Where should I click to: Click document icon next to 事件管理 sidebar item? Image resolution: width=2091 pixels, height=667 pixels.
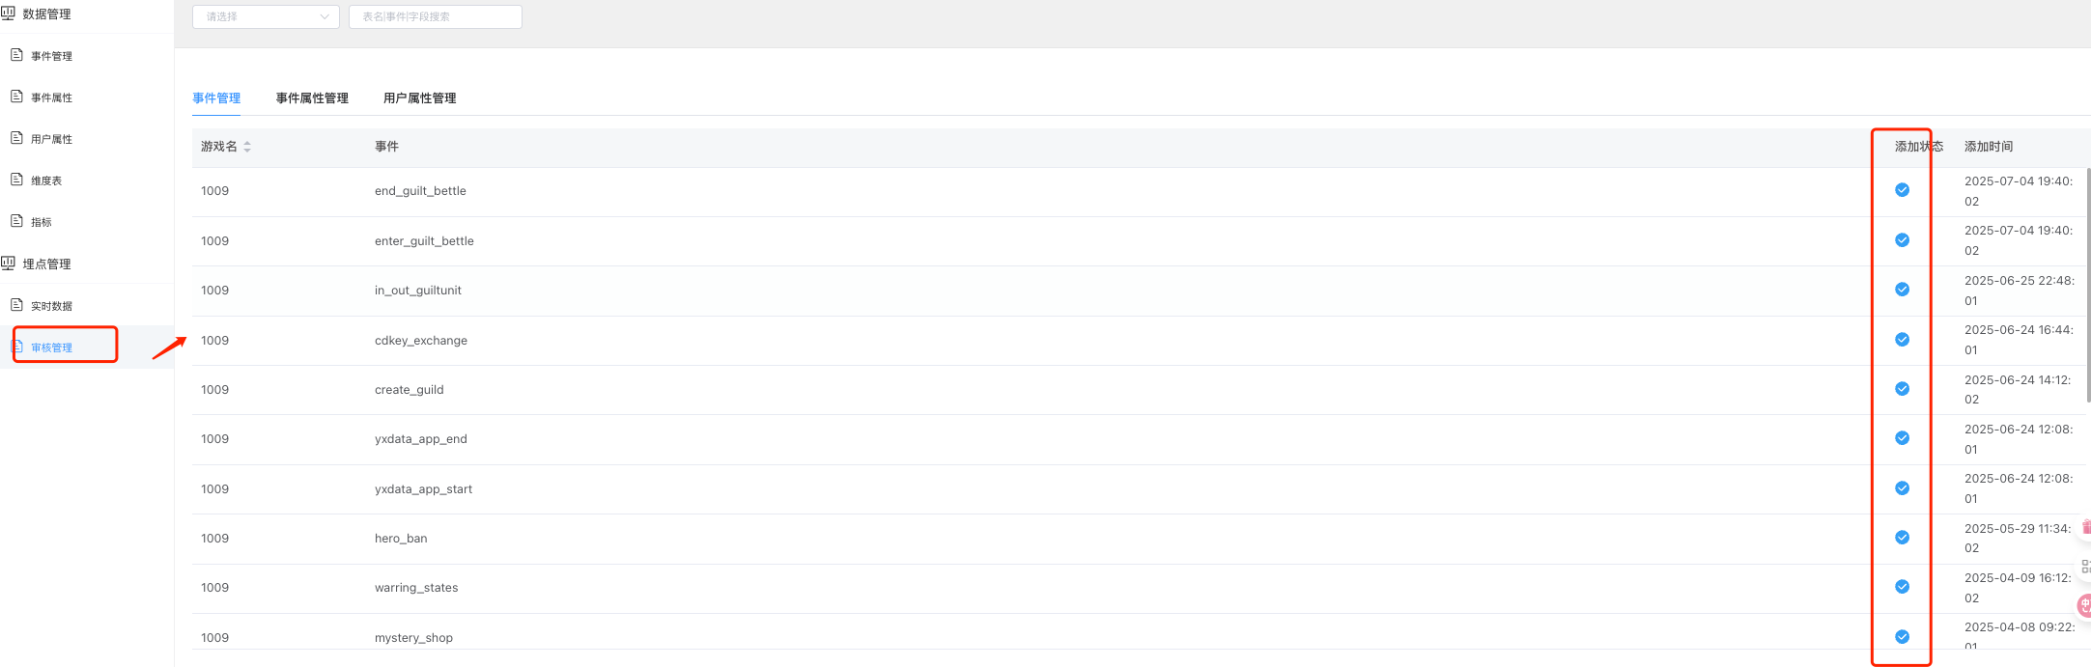pyautogui.click(x=16, y=55)
